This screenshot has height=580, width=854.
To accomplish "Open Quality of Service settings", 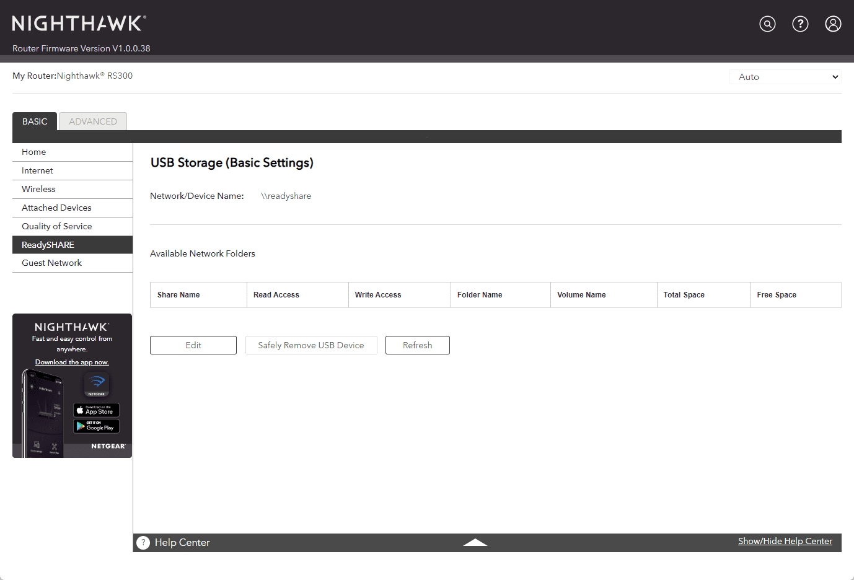I will point(56,227).
